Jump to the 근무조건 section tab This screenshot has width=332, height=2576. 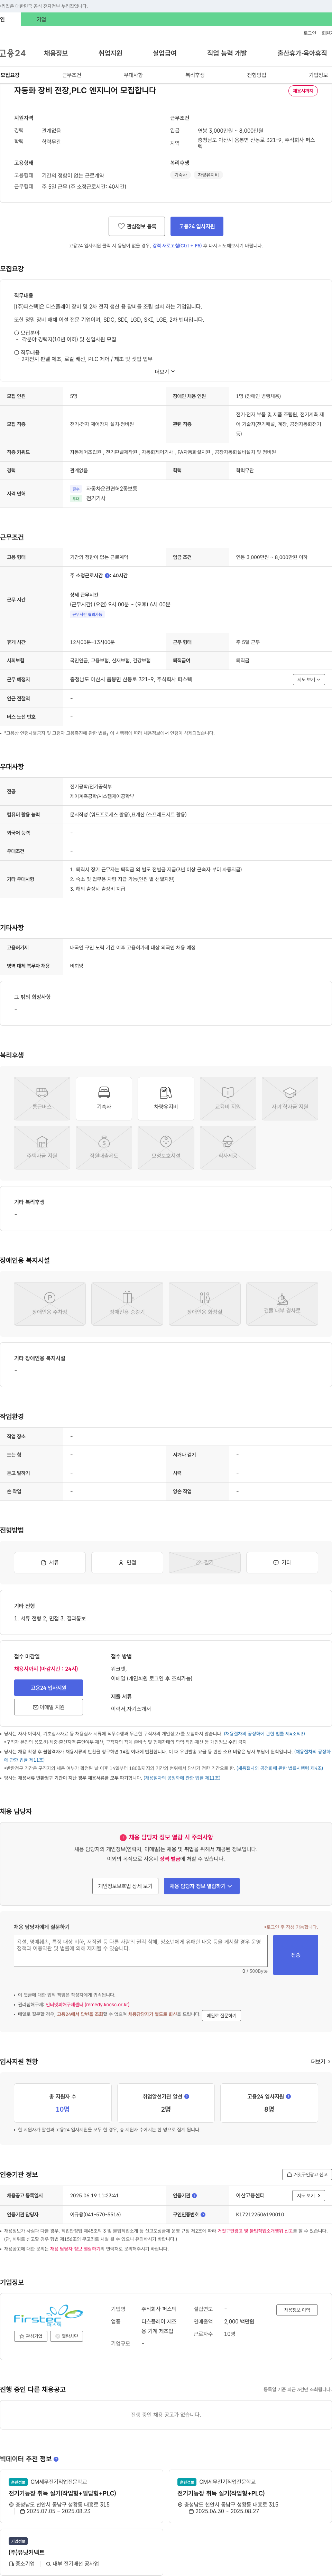(72, 75)
